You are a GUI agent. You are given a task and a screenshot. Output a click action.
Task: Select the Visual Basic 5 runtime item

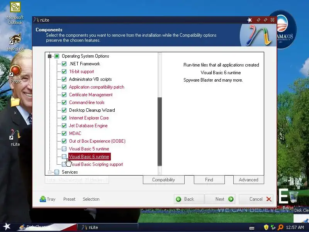(x=89, y=149)
